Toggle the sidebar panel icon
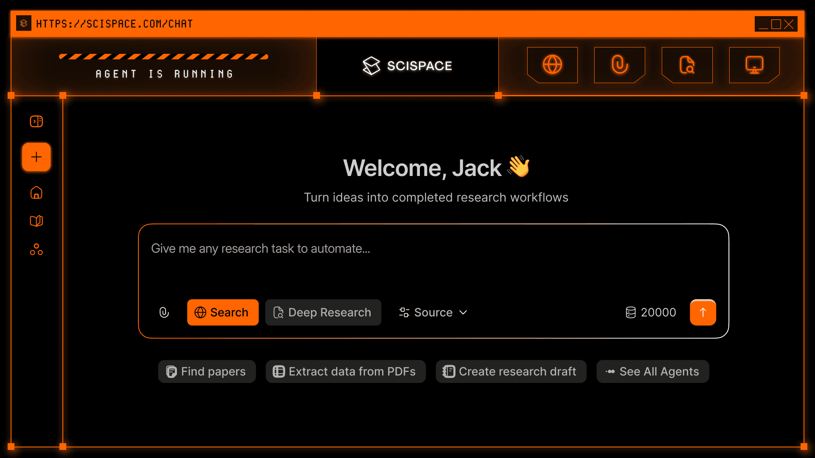This screenshot has height=458, width=815. [37, 121]
